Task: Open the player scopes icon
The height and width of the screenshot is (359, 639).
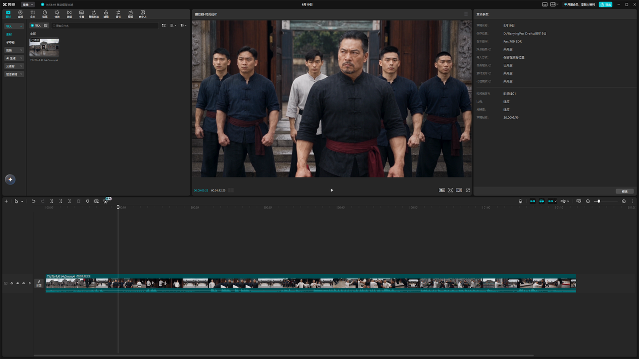Action: [442, 190]
